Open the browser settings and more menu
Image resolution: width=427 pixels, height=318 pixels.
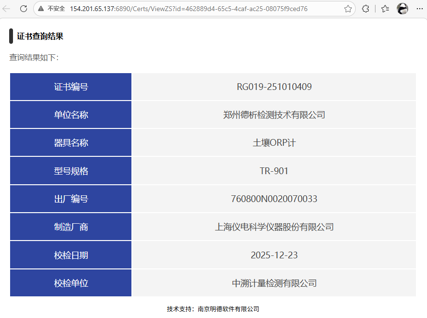(x=419, y=9)
